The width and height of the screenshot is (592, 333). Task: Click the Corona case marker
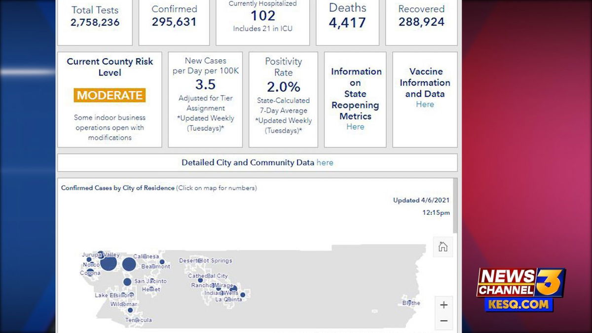click(x=91, y=271)
